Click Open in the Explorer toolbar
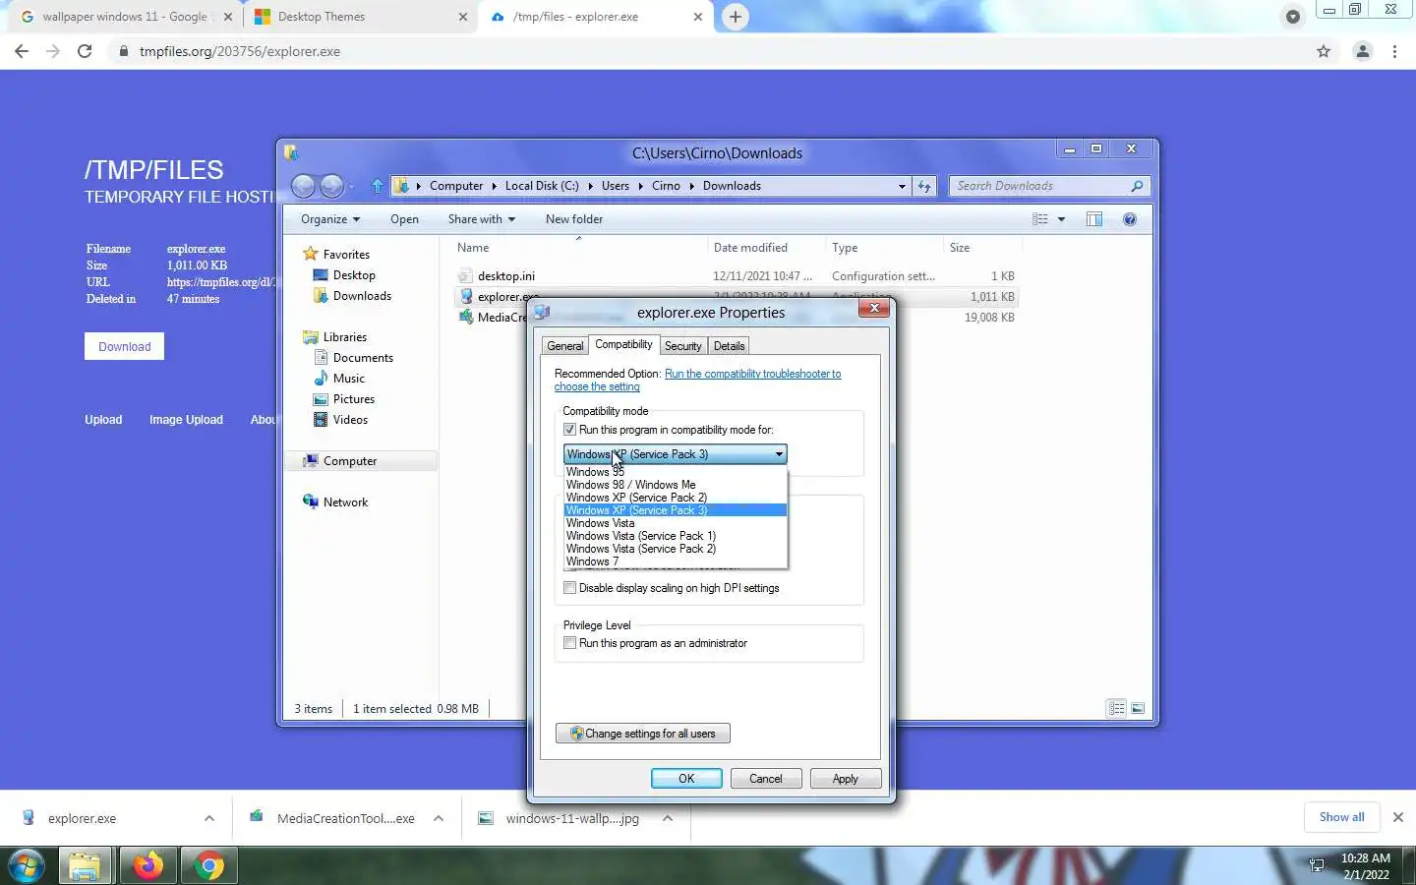 tap(404, 219)
